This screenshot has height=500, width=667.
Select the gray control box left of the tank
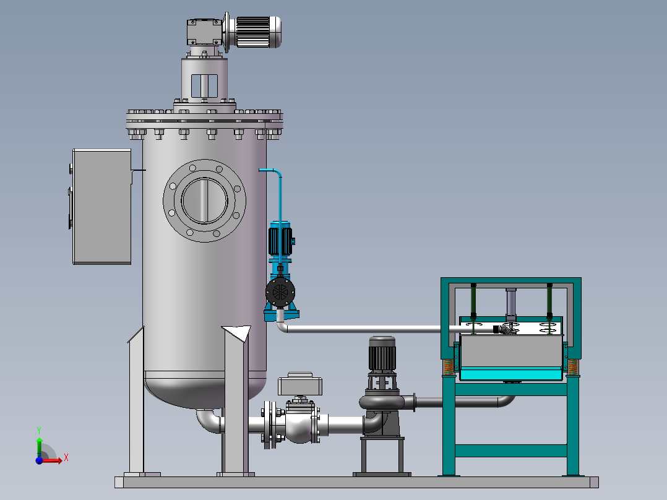101,207
